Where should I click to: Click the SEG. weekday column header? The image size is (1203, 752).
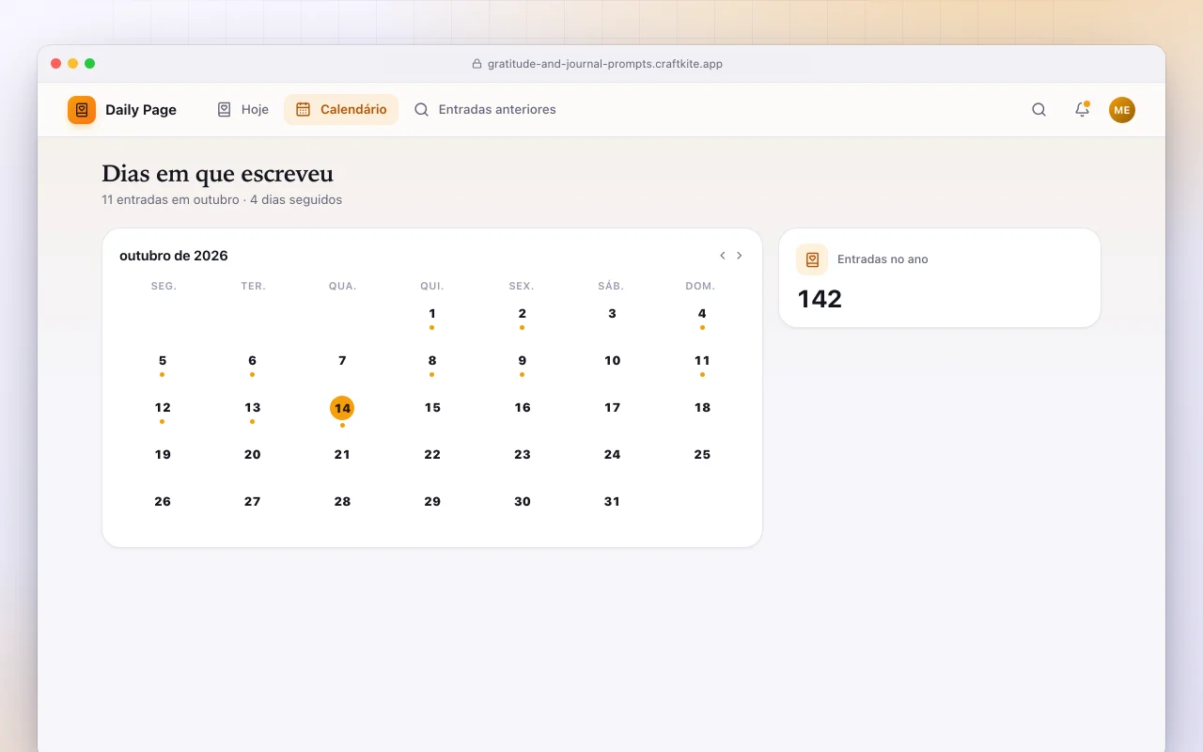point(164,286)
